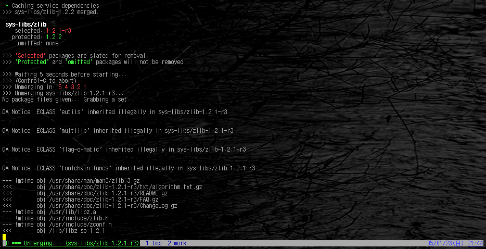
Task: Switch to screen window 1 tmp
Action: 154,243
